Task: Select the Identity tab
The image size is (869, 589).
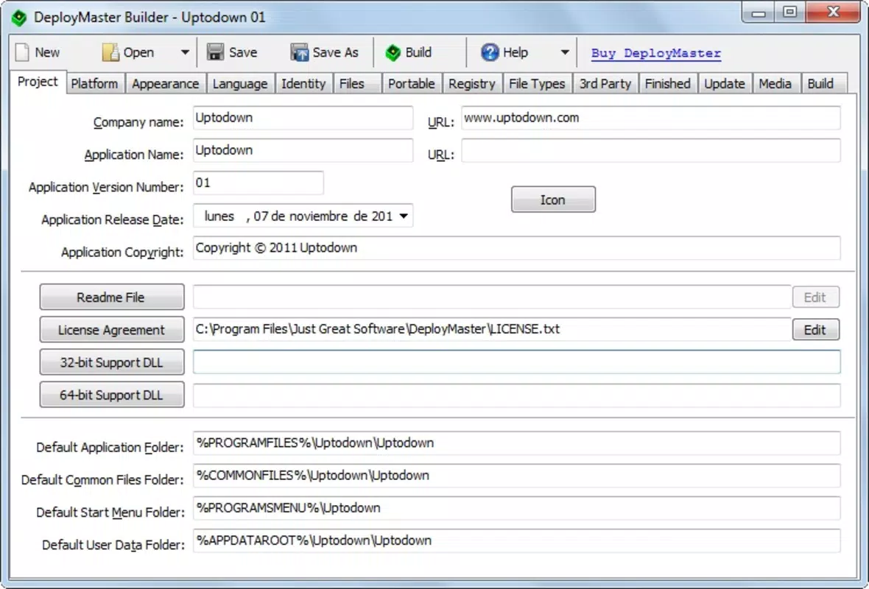Action: [x=303, y=84]
